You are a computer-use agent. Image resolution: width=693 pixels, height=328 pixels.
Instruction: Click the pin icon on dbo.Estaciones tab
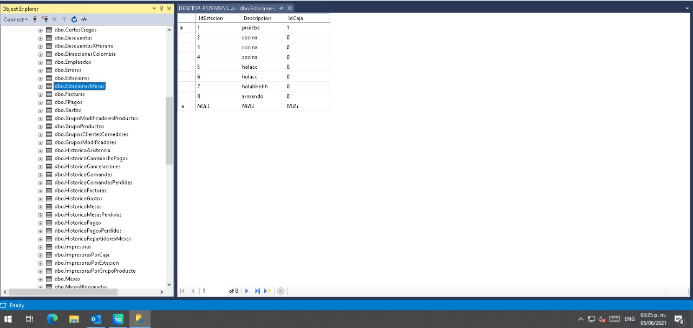(282, 8)
